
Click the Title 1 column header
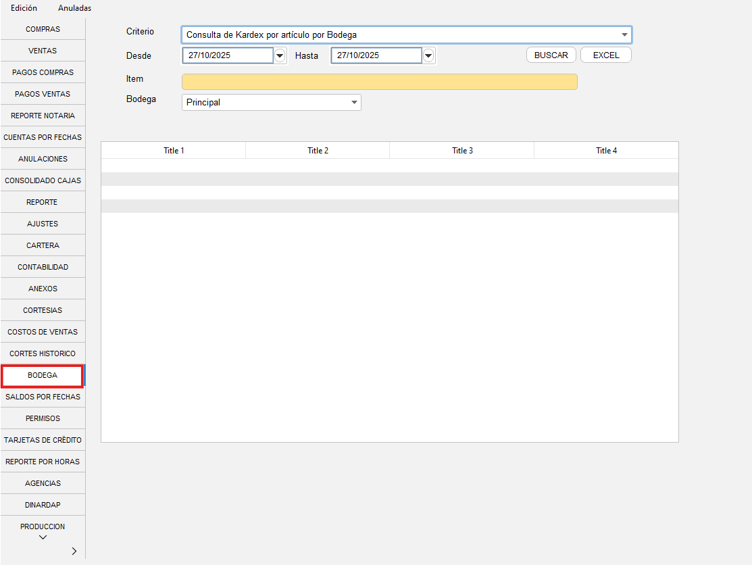[174, 151]
